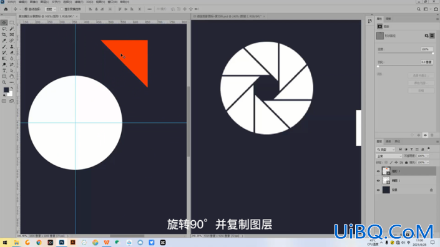Open the three-dot more options in options bar

click(149, 9)
